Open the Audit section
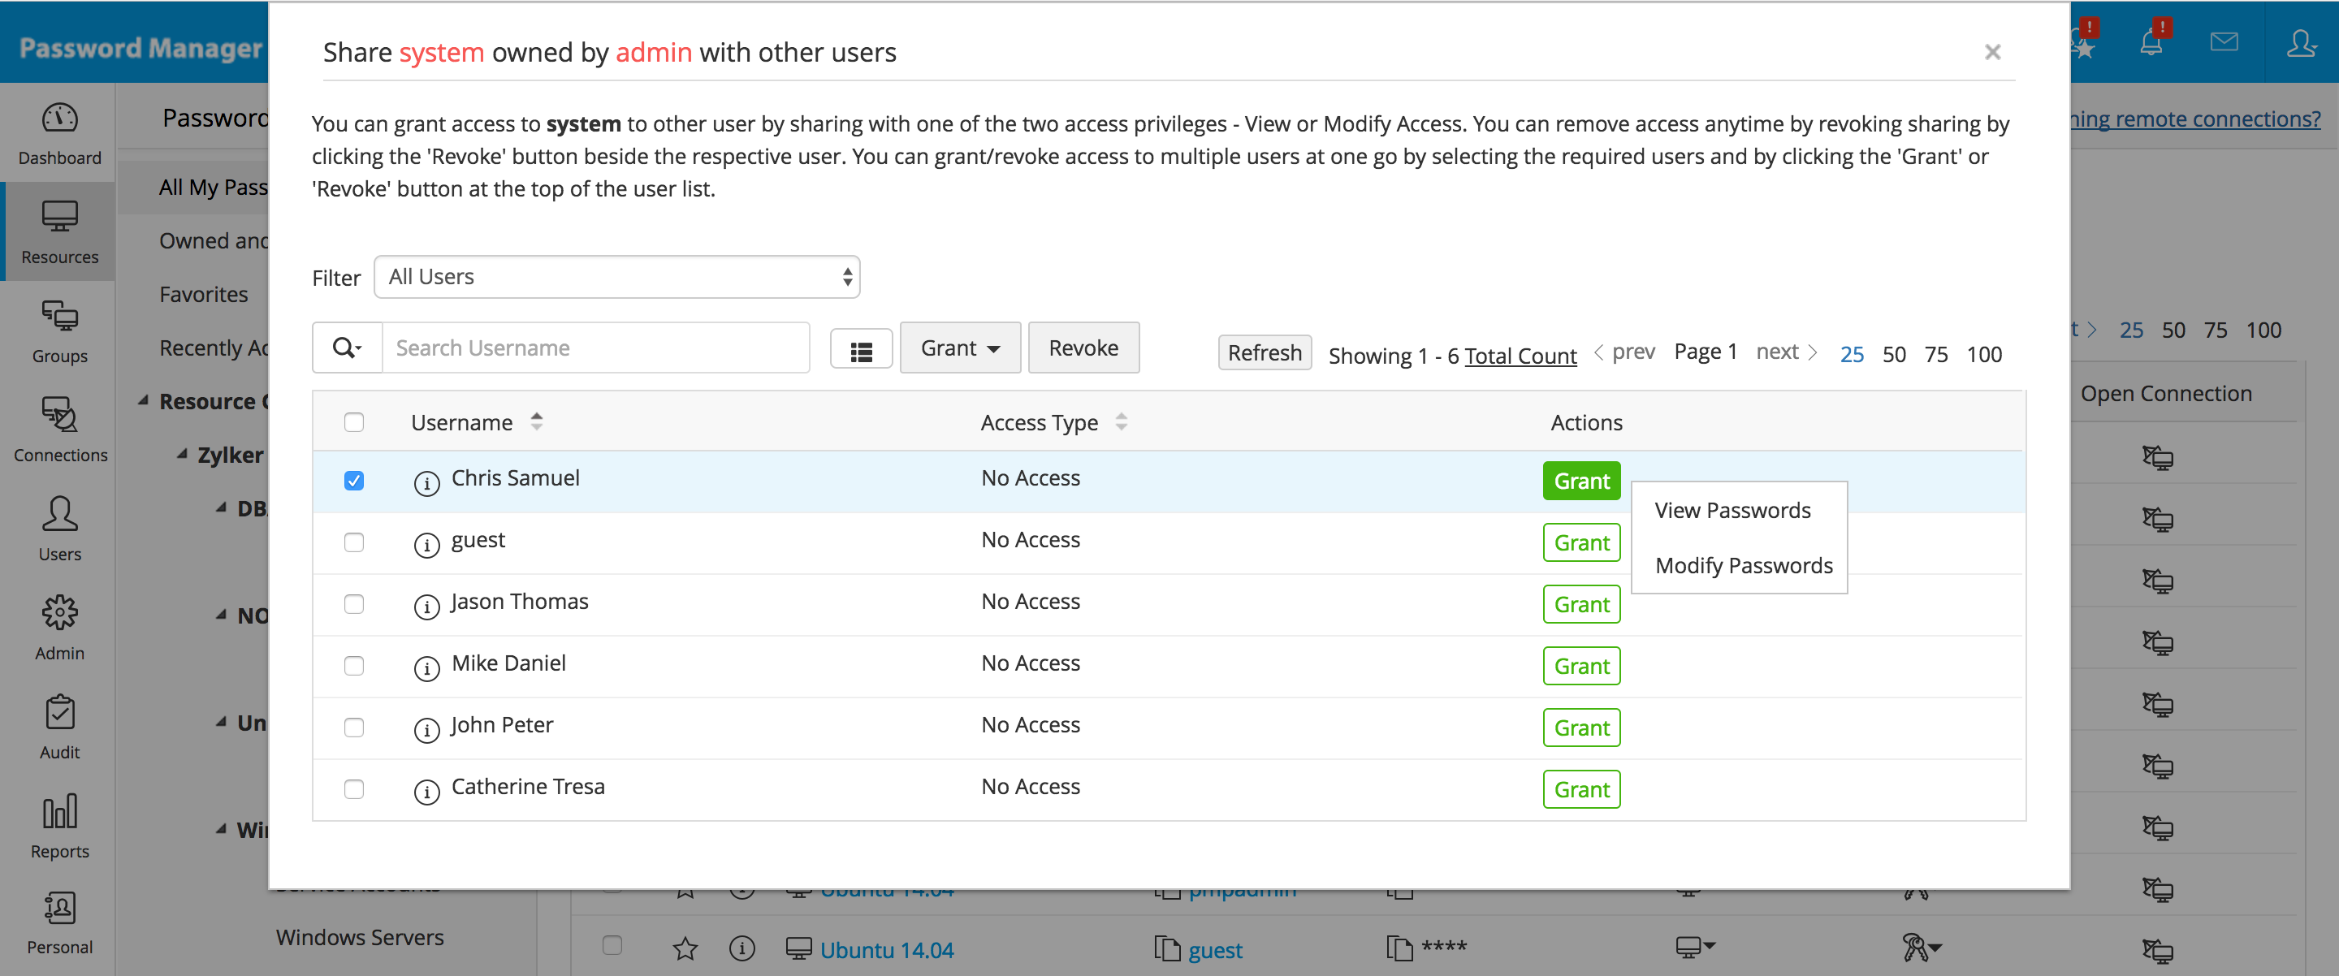This screenshot has height=976, width=2339. click(58, 727)
